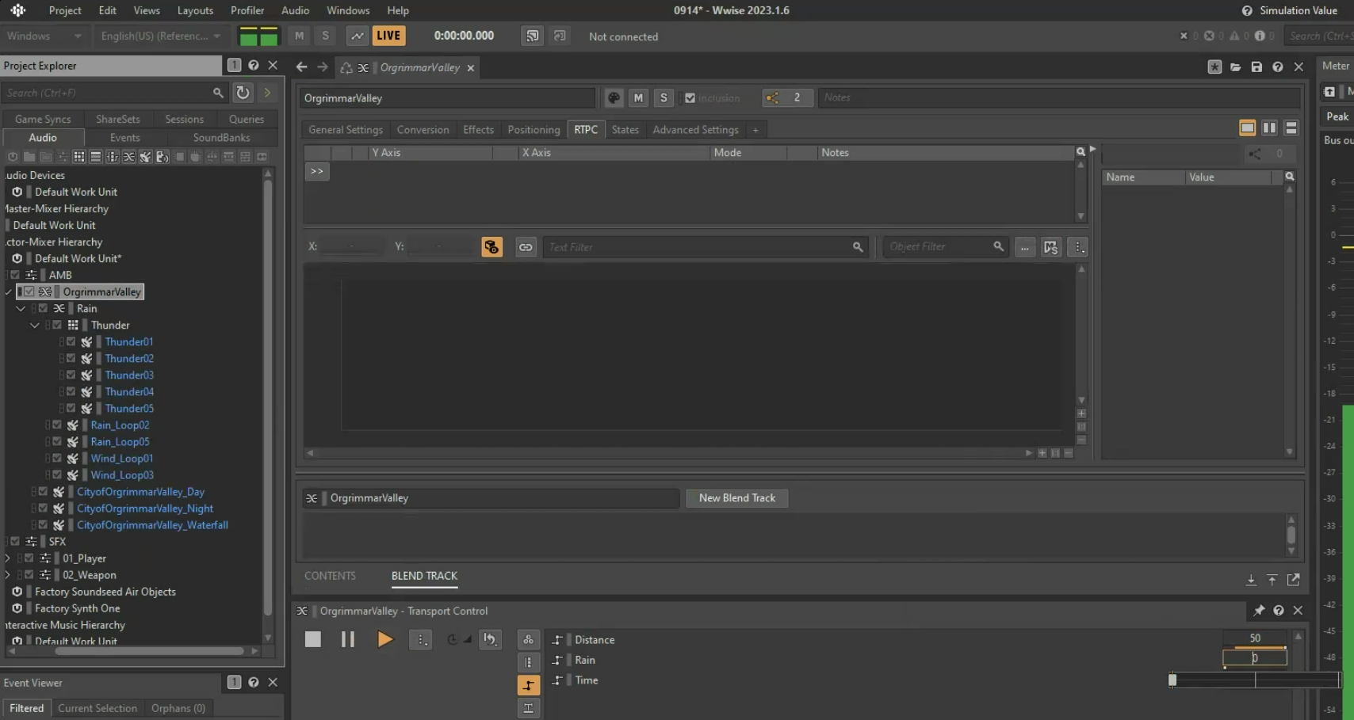Click the link X/Y coordinates icon

tap(526, 247)
